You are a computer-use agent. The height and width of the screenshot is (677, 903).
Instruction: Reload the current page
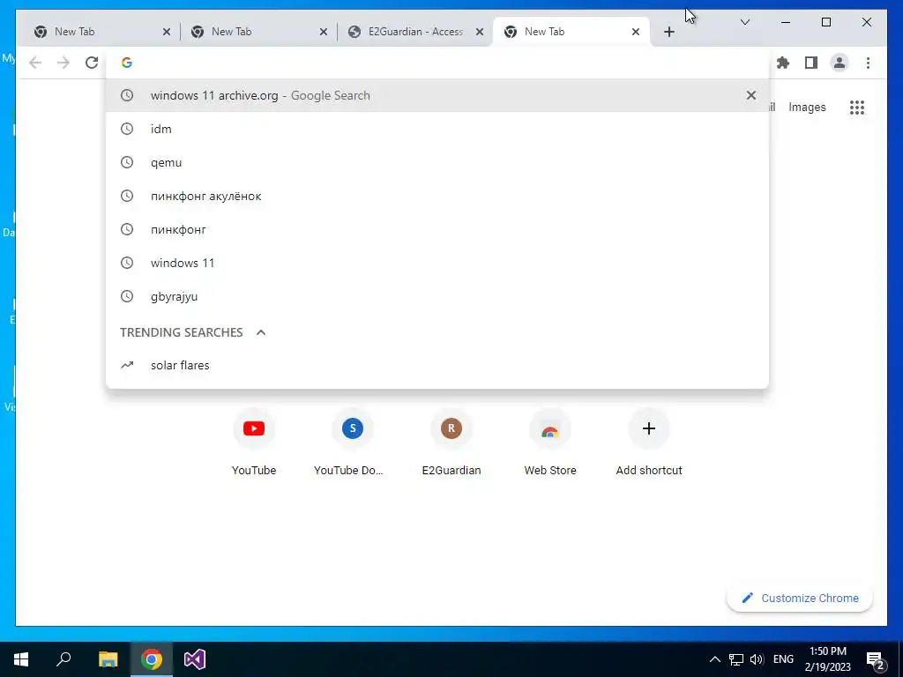tap(92, 63)
